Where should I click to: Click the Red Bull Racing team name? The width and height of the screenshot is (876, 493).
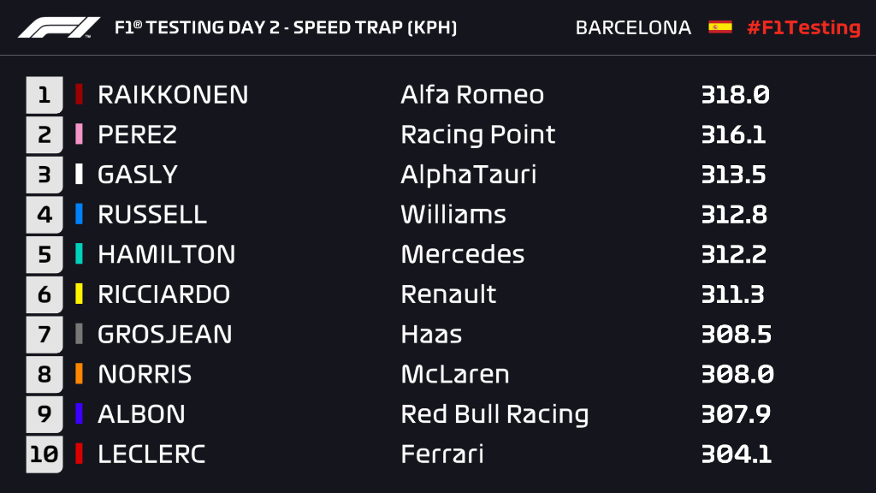pyautogui.click(x=494, y=415)
